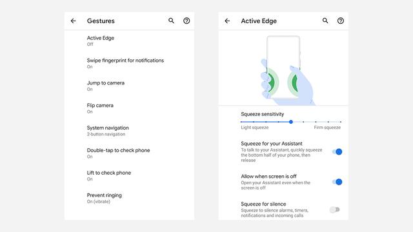Click the Squeeze sensitivity slider handle
The width and height of the screenshot is (413, 232).
coord(291,122)
